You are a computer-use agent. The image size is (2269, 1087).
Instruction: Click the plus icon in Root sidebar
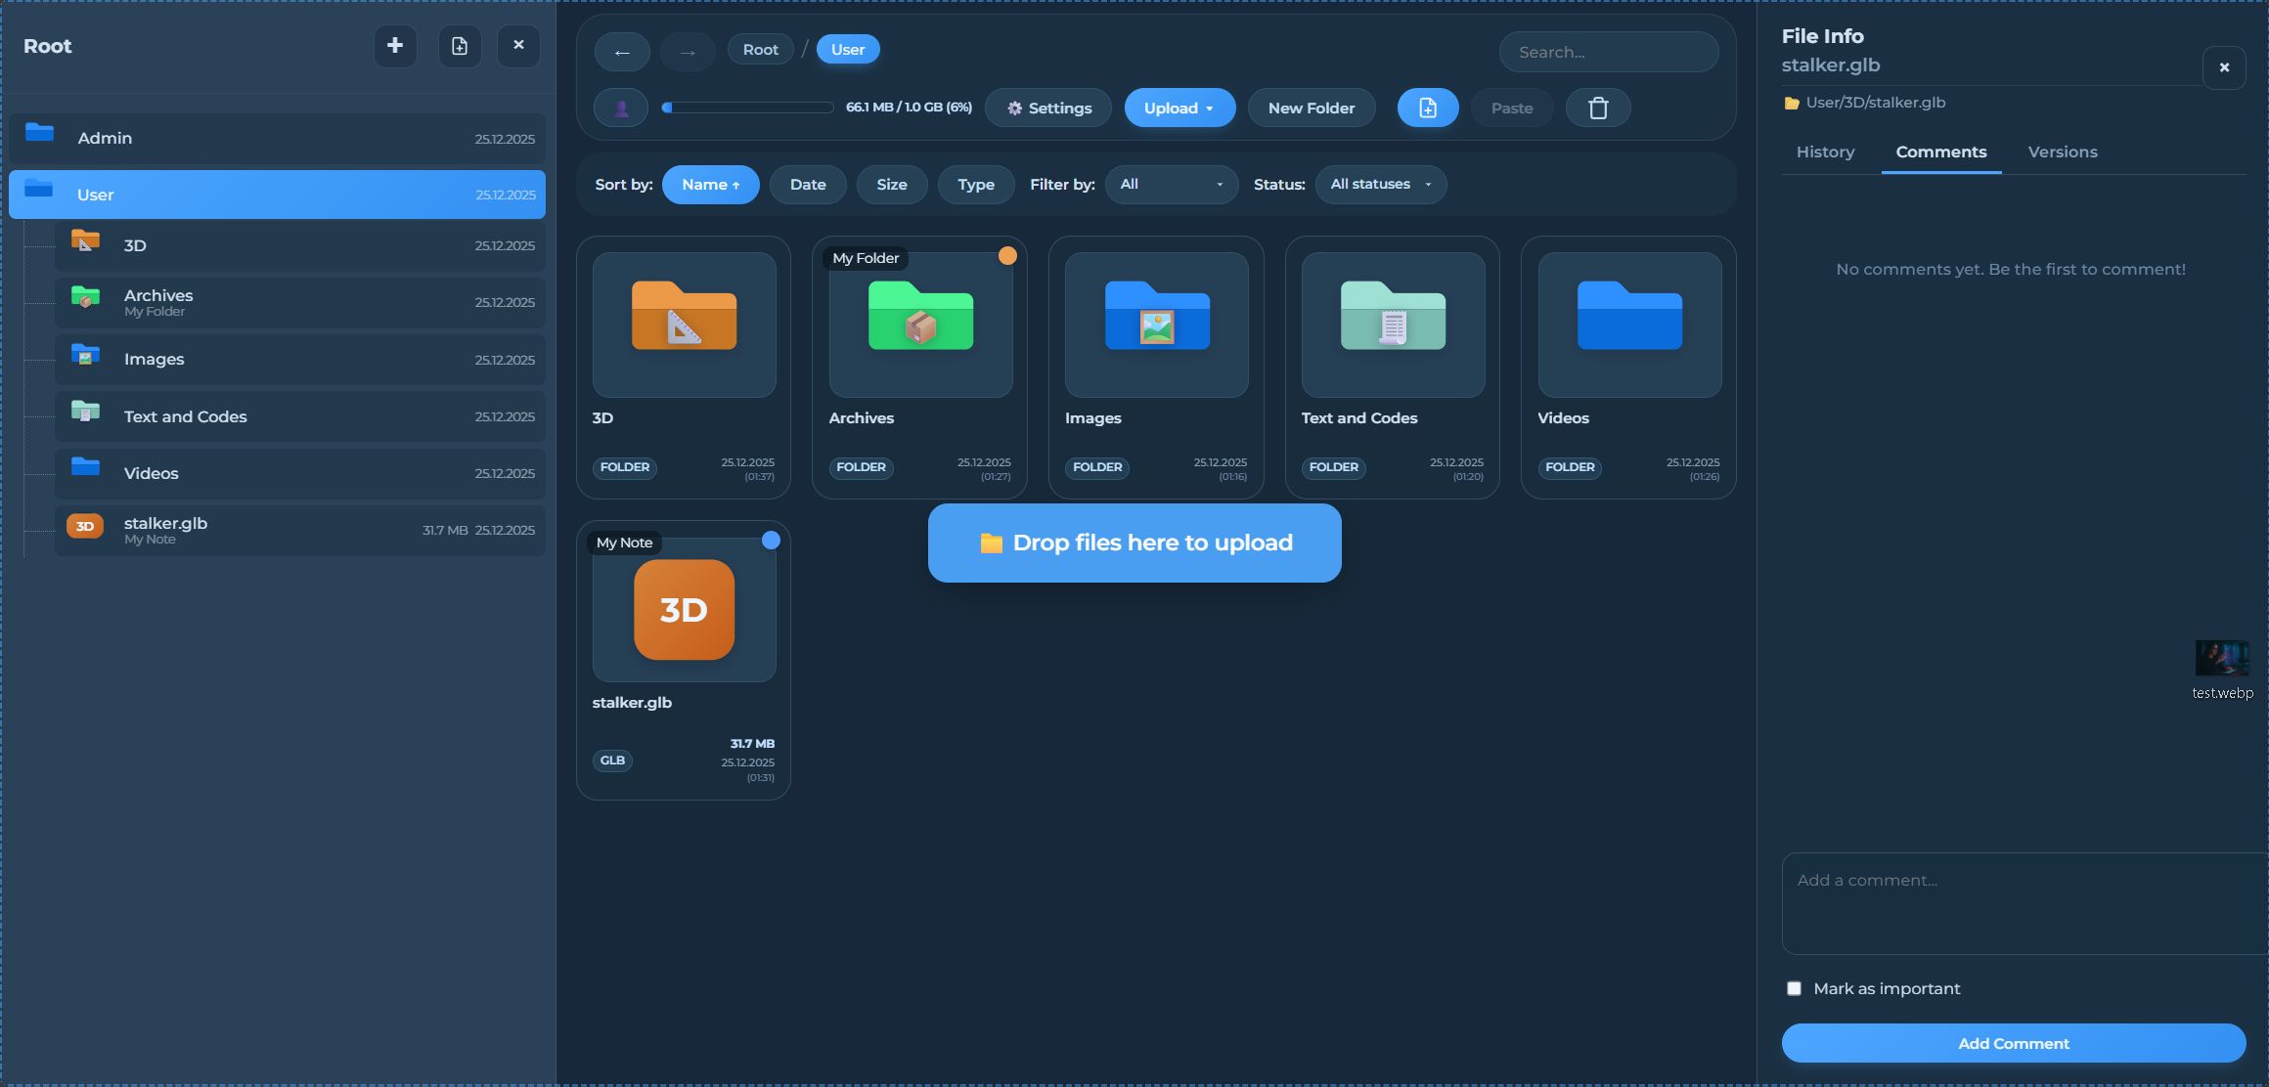coord(395,46)
